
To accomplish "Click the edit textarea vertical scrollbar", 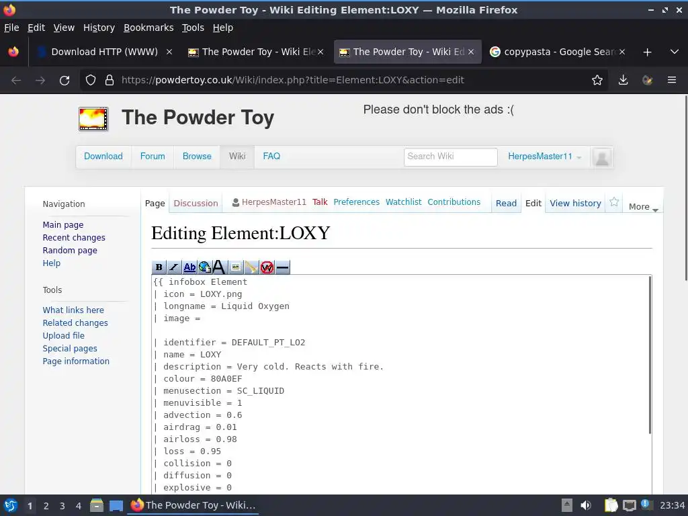I will (x=650, y=355).
